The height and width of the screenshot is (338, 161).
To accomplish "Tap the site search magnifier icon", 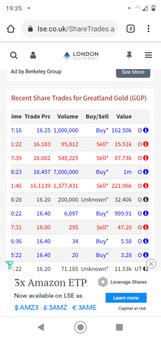I will (x=14, y=55).
